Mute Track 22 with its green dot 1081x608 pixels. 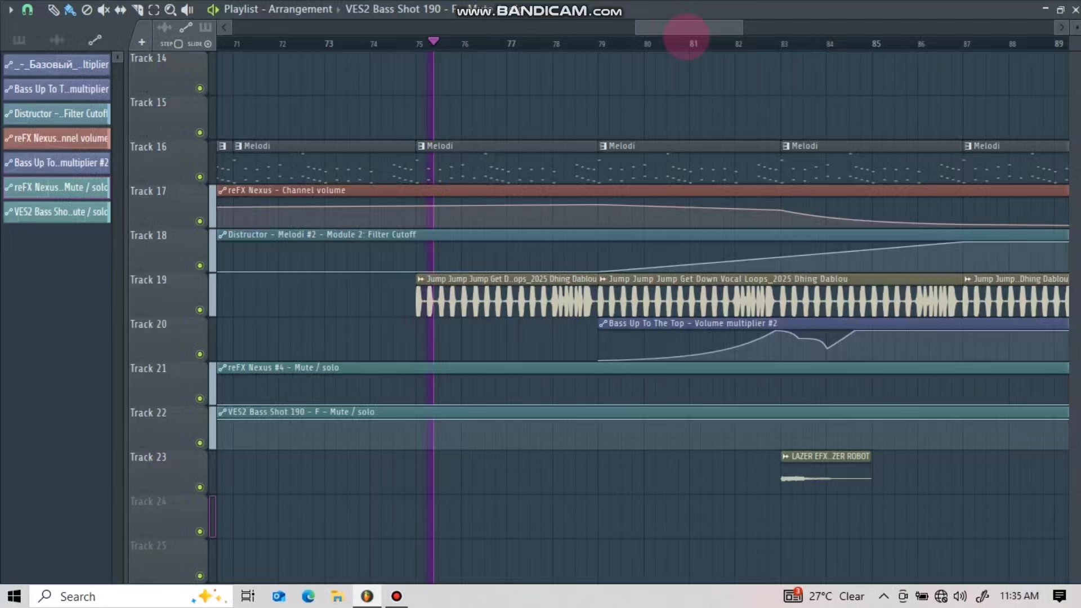point(199,443)
